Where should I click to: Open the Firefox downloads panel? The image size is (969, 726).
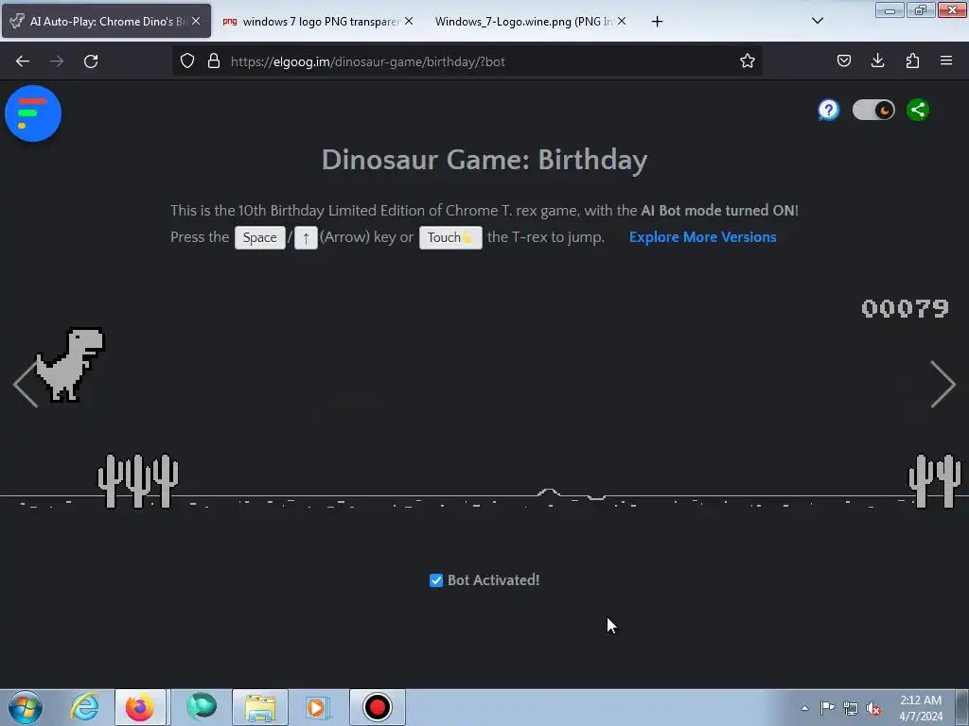click(877, 60)
